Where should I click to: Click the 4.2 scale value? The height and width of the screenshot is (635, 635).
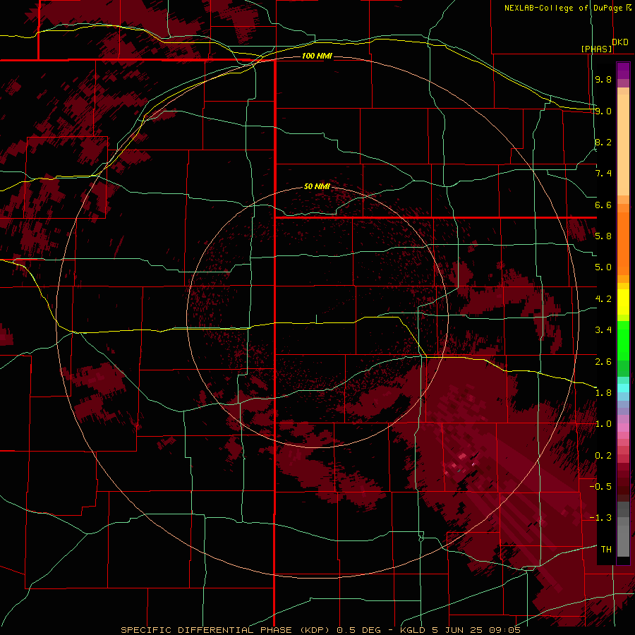[x=603, y=299]
